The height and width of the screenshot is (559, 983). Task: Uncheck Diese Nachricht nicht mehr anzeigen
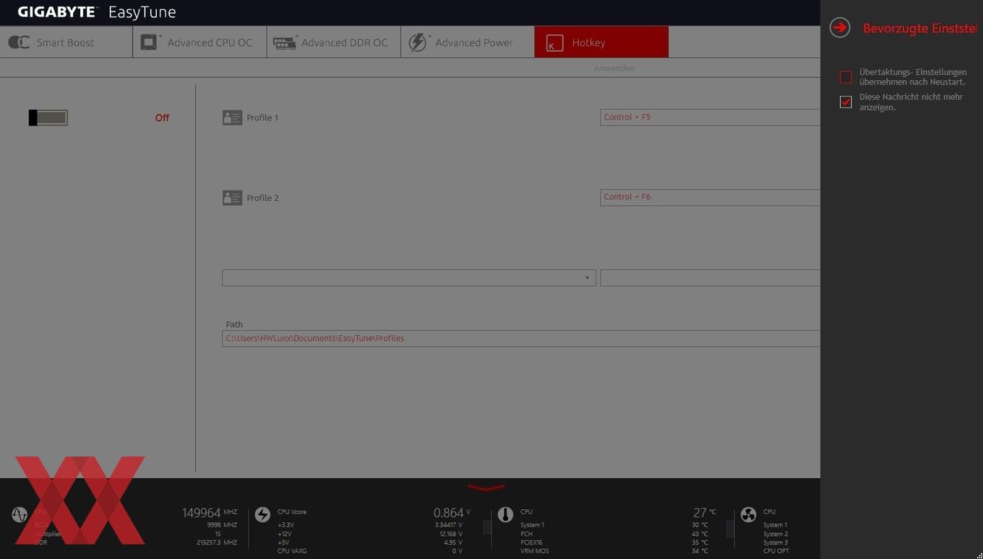click(x=846, y=102)
